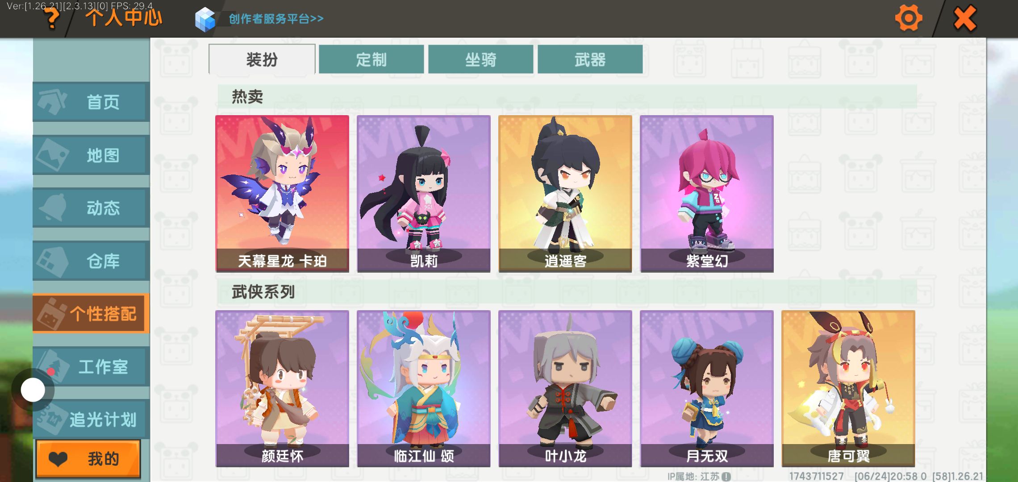
Task: Open 动态 bell notifications section
Action: [91, 208]
